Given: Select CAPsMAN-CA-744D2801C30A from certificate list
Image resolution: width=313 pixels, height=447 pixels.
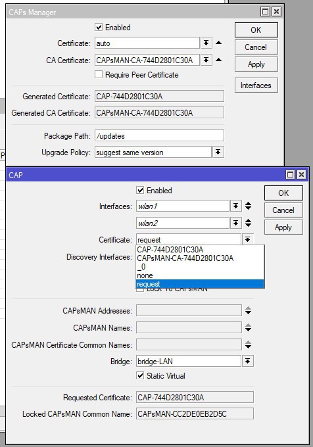Looking at the screenshot, I should 200,258.
